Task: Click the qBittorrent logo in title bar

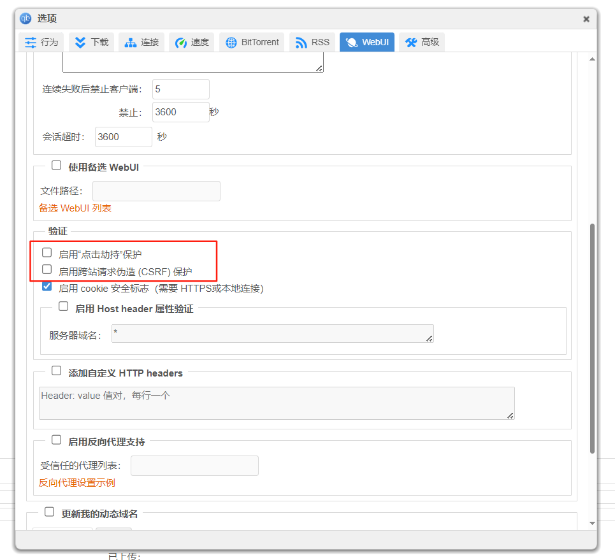Action: (x=26, y=18)
